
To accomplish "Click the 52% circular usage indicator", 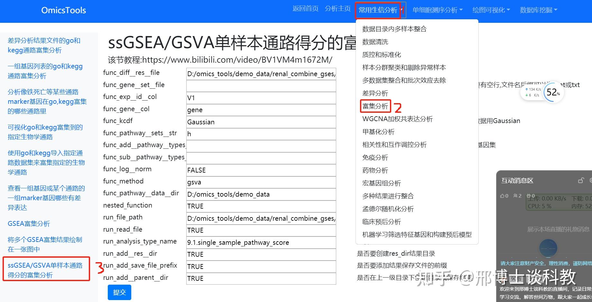I will click(553, 92).
